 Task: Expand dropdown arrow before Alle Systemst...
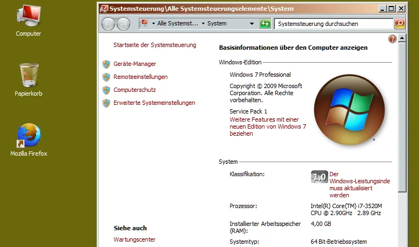(153, 24)
